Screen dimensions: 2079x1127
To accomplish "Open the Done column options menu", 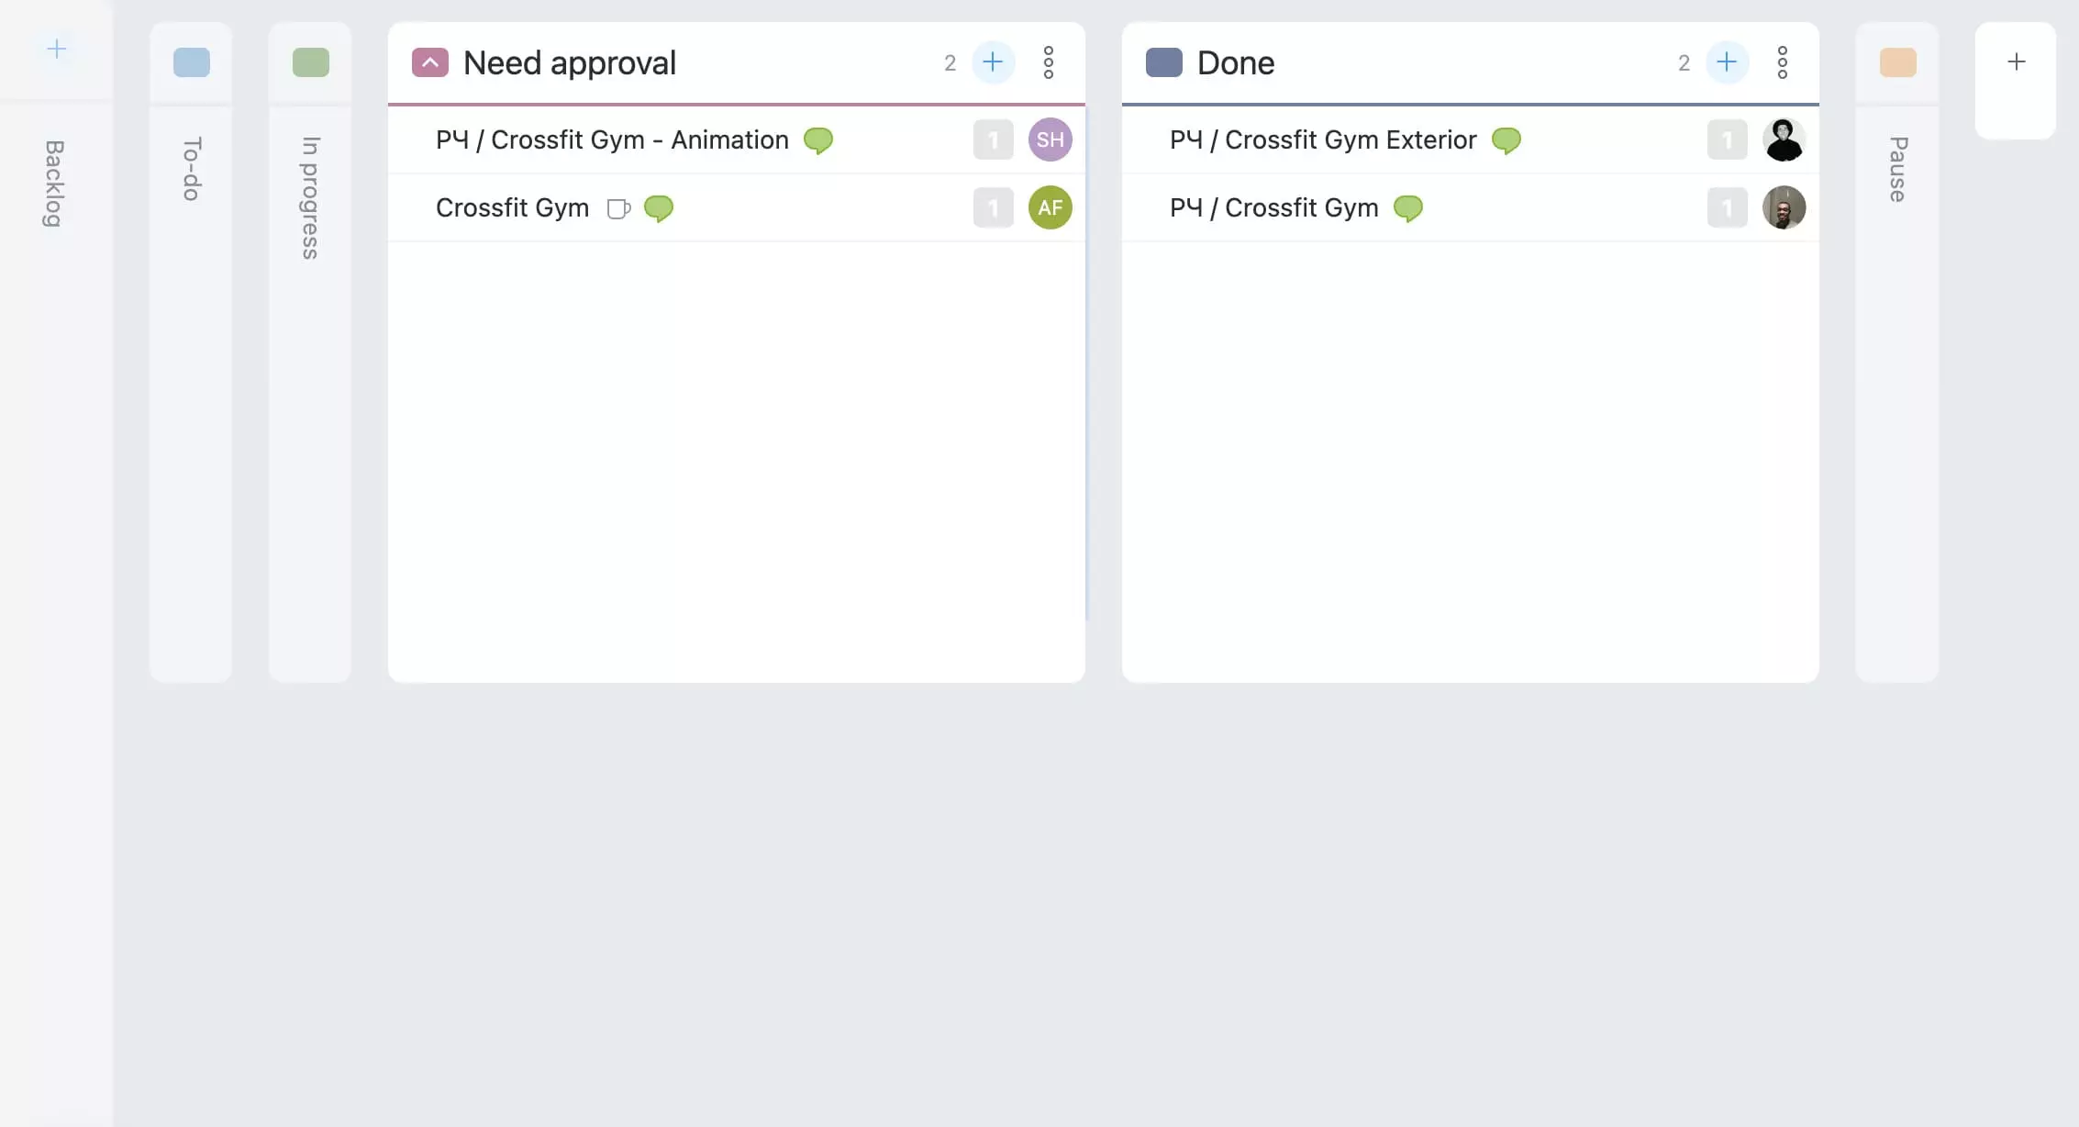I will tap(1784, 61).
